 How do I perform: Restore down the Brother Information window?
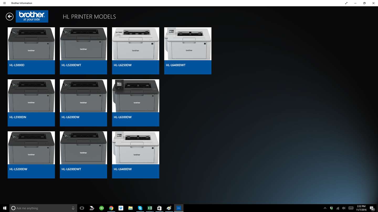[x=364, y=3]
